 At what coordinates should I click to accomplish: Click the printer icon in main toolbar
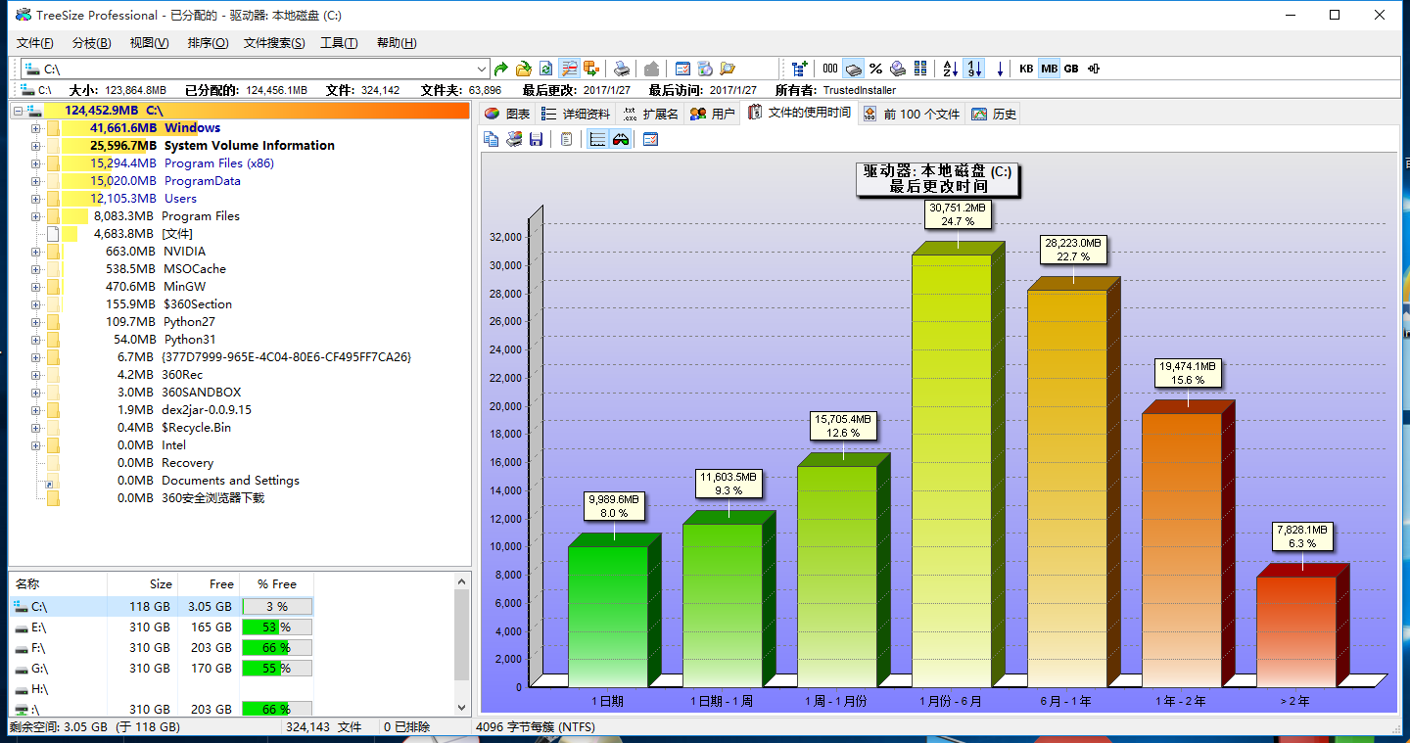pos(621,69)
